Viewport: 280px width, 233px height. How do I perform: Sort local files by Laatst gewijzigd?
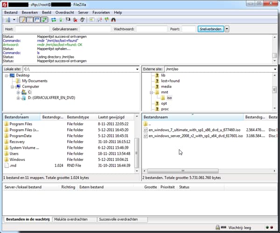click(115, 117)
